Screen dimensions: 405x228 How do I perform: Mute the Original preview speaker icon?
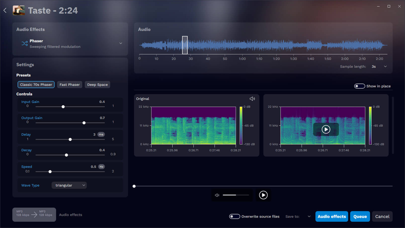click(252, 99)
